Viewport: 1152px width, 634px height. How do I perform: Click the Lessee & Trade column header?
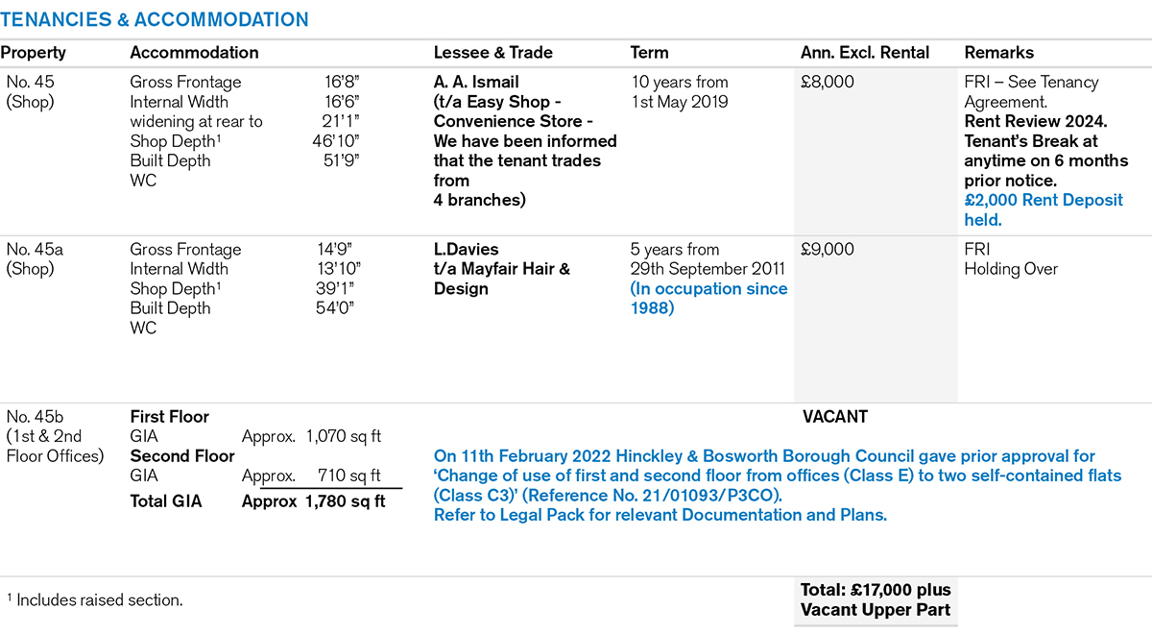(x=493, y=53)
